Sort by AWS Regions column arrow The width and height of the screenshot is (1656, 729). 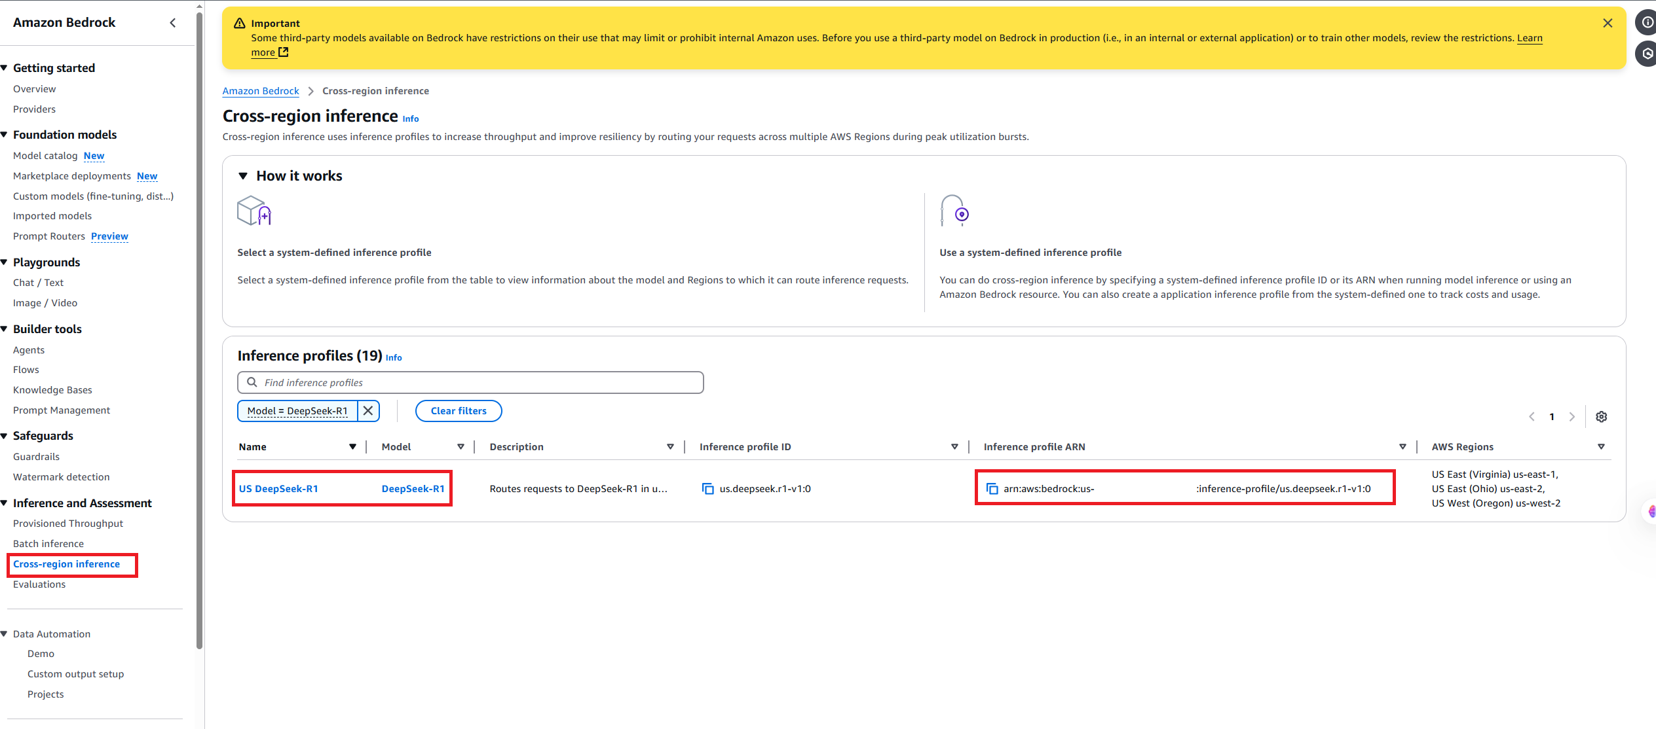(1601, 447)
